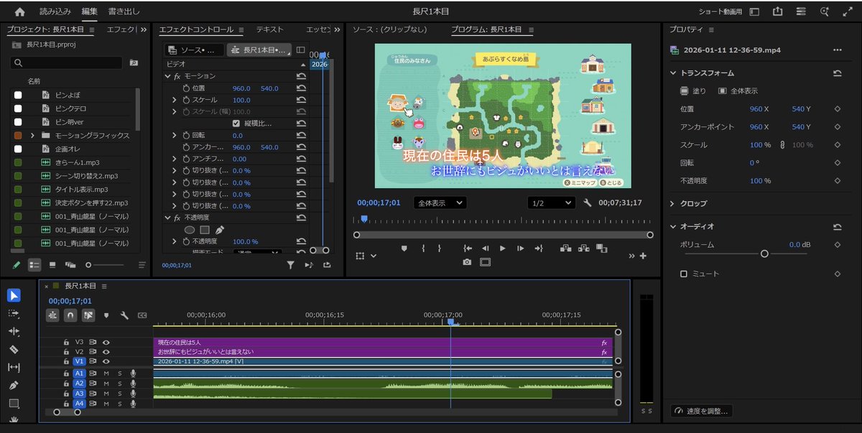This screenshot has height=433, width=862.
Task: Switch to the 読み込み workspace tab
Action: (x=55, y=11)
